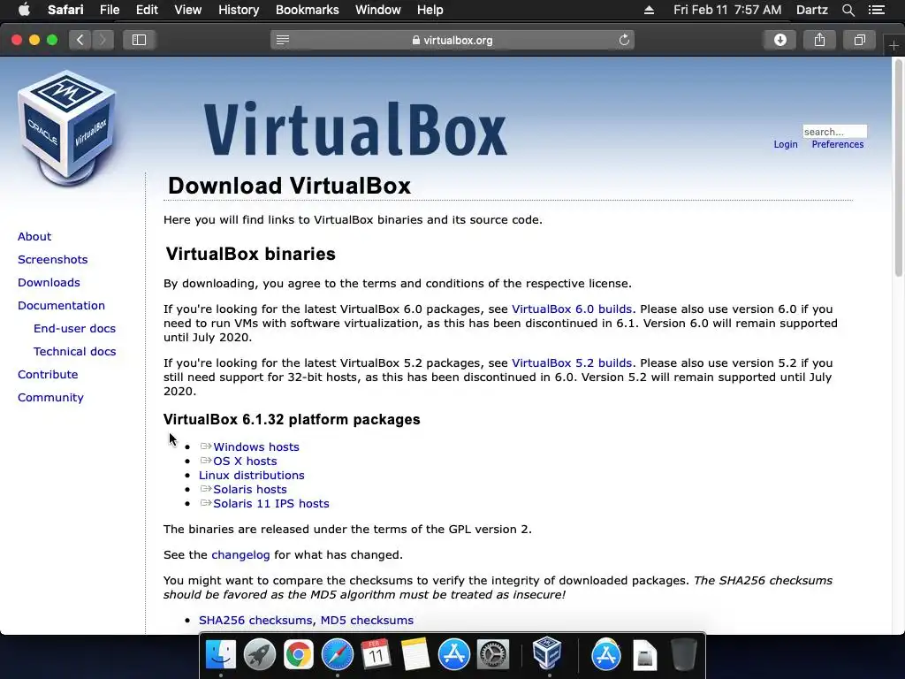The width and height of the screenshot is (905, 679).
Task: Open the Window menu
Action: tap(378, 10)
